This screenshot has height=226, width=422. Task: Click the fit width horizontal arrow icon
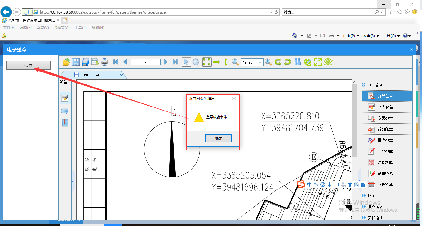tap(216, 62)
